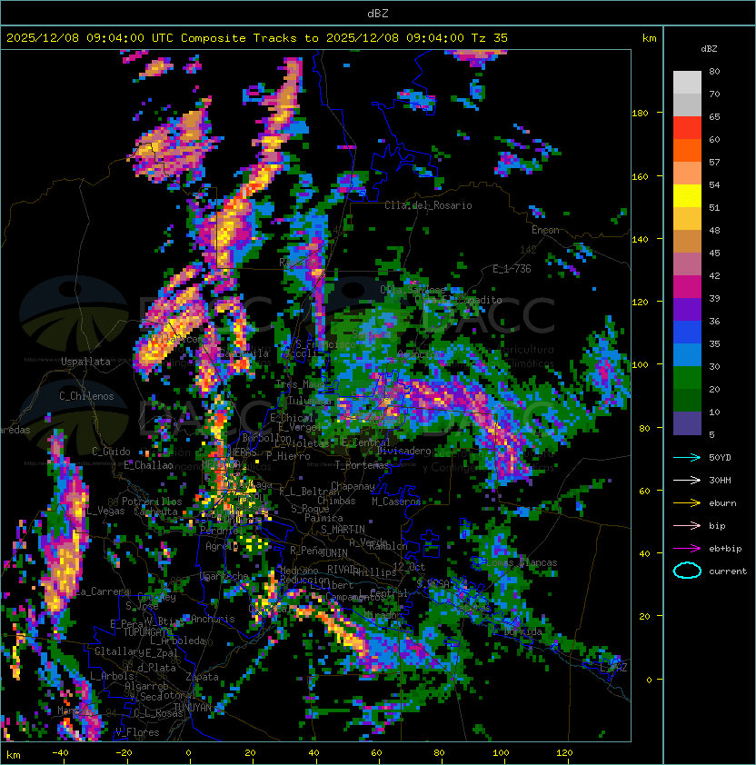The width and height of the screenshot is (756, 765).
Task: Pick the bright green 30 dBZ legend swatch
Action: [x=687, y=377]
